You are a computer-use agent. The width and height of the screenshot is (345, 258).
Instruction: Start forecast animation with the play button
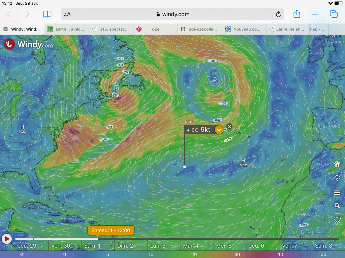pos(6,239)
